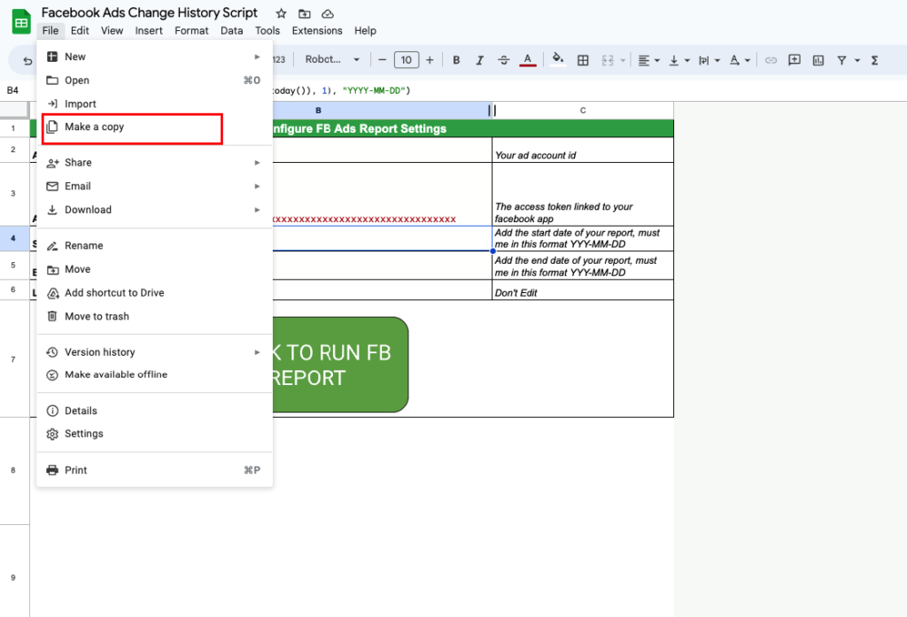Open the Format menu

[x=191, y=31]
